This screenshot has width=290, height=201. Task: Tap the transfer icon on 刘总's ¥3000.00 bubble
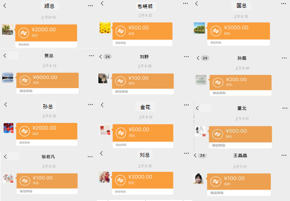(120, 180)
